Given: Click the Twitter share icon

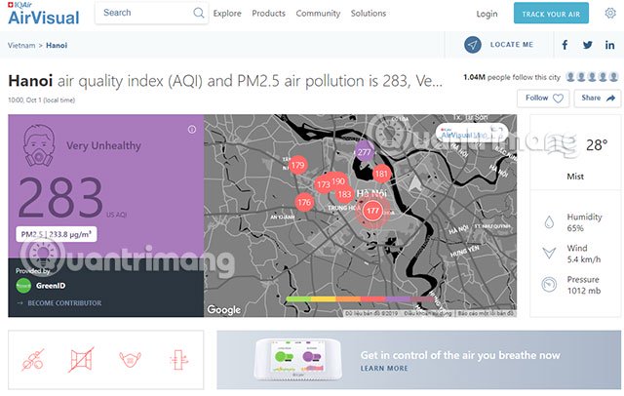Looking at the screenshot, I should pyautogui.click(x=587, y=45).
